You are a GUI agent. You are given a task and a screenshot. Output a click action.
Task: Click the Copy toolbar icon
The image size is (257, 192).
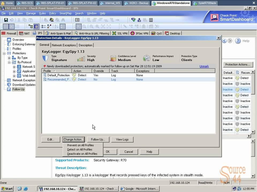tap(25, 20)
